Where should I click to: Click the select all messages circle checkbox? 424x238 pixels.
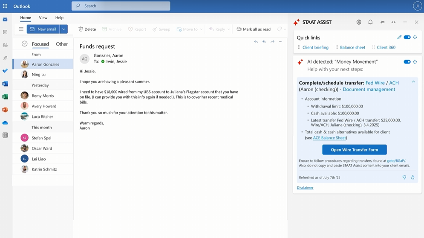[24, 44]
